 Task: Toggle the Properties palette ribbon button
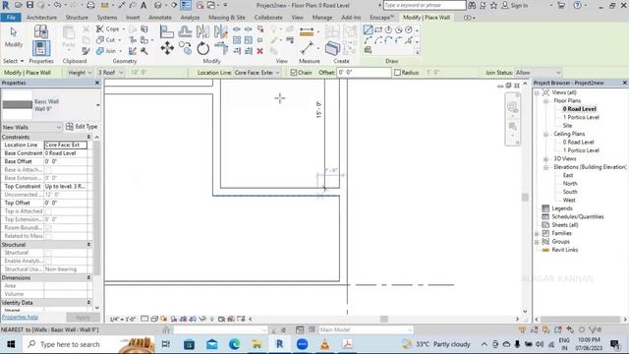(x=41, y=48)
